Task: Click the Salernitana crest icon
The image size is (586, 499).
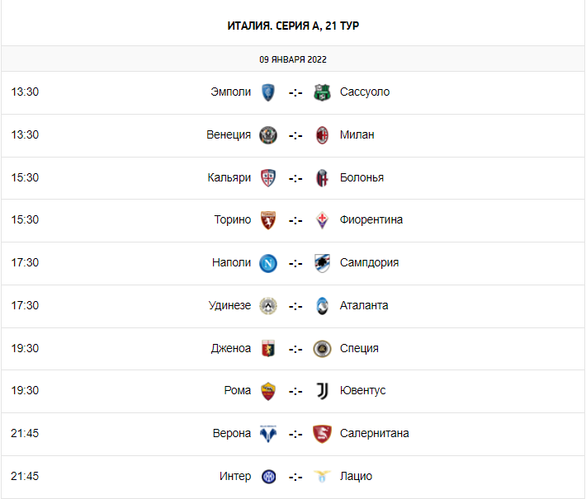Action: pyautogui.click(x=322, y=434)
